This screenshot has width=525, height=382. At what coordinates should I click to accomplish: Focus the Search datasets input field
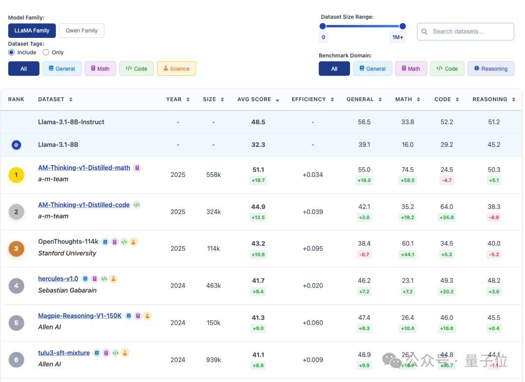(465, 32)
